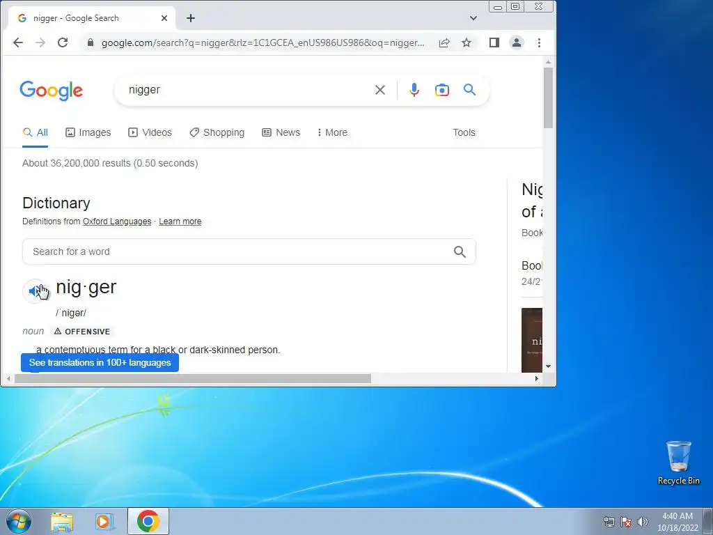
Task: Click the results count text 'About 36,200,000 results'
Action: pos(77,163)
